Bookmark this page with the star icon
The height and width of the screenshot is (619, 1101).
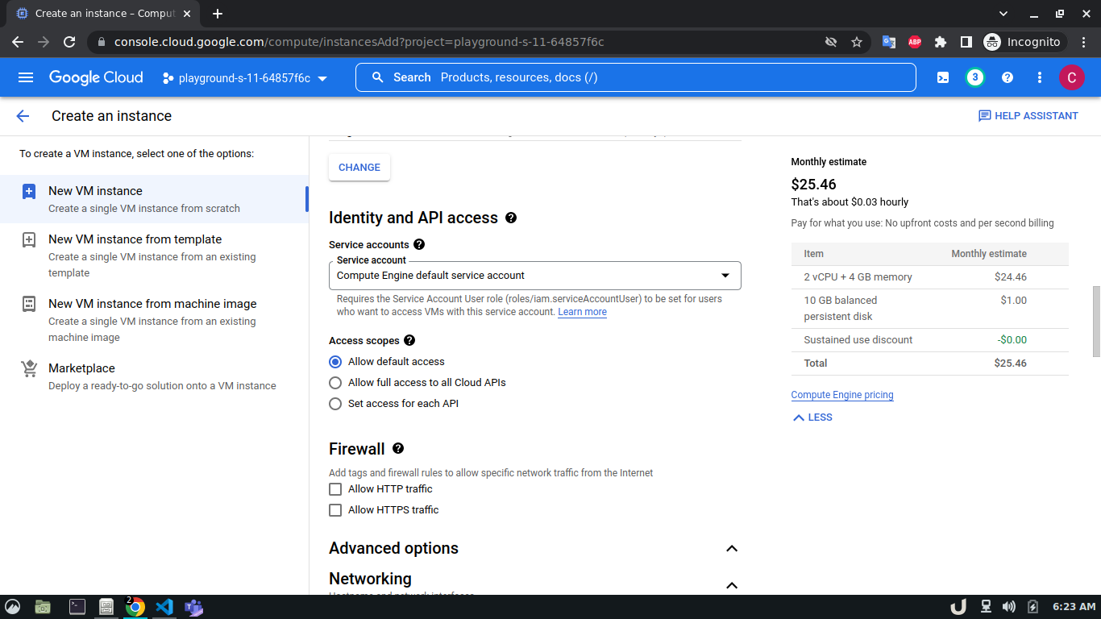[857, 42]
